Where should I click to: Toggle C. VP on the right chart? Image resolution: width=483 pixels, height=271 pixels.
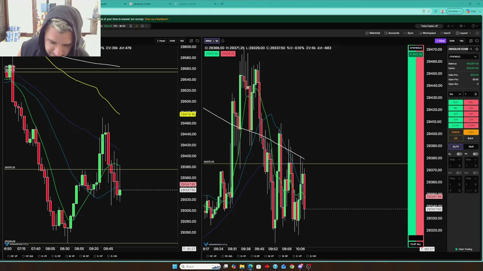[297, 256]
